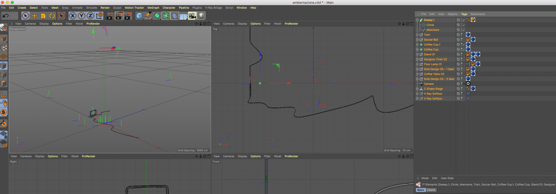This screenshot has height=194, width=556.
Task: Toggle X axis lock
Action: click(x=73, y=16)
